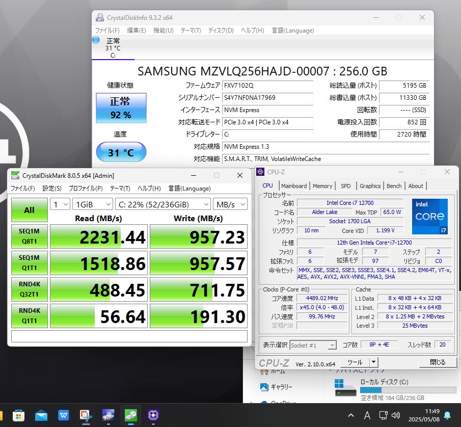Screen dimensions: 461x427
Task: Open the Profile (プロファイル) menu in CrystalDiskMark
Action: pos(85,188)
